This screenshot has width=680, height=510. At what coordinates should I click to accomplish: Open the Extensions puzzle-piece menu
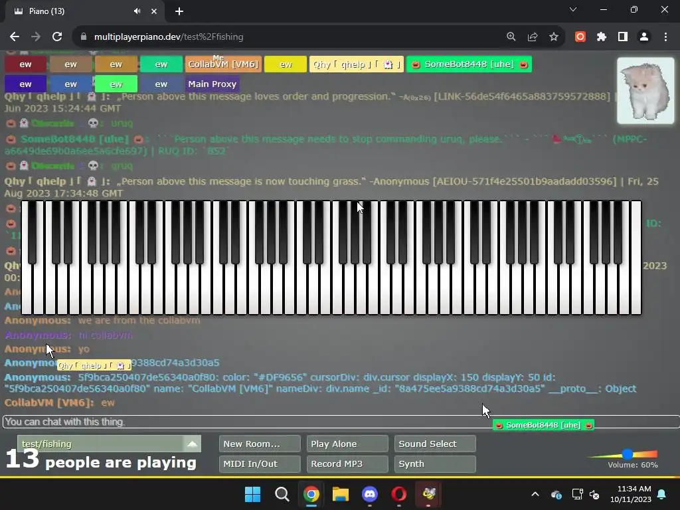(602, 37)
